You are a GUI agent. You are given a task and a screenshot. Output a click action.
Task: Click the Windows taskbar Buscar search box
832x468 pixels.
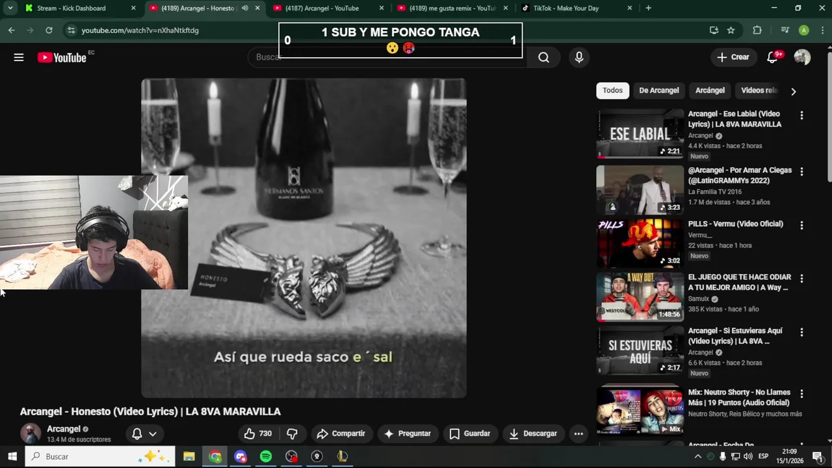[x=100, y=456]
